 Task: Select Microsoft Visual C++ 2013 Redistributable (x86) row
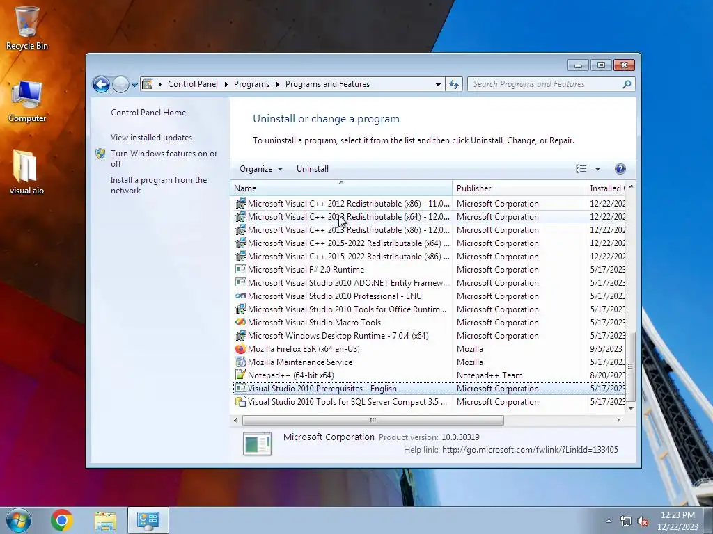(x=429, y=229)
